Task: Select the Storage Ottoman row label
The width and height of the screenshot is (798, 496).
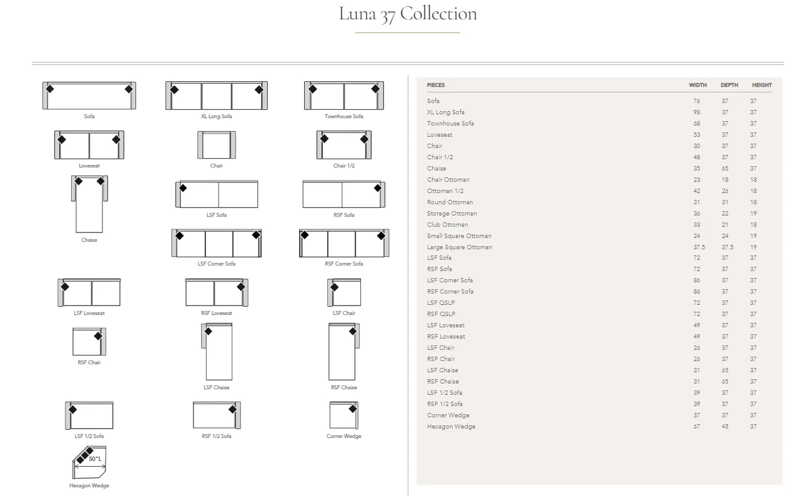Action: [x=451, y=214]
